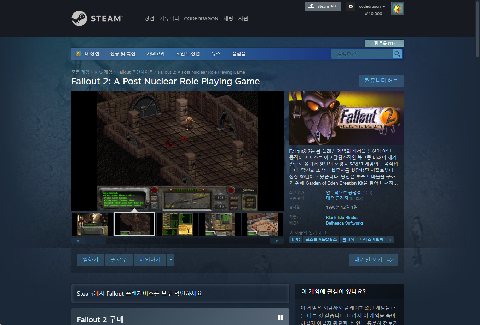Click the page vertical scrollbar
This screenshot has width=480, height=325.
click(x=478, y=29)
